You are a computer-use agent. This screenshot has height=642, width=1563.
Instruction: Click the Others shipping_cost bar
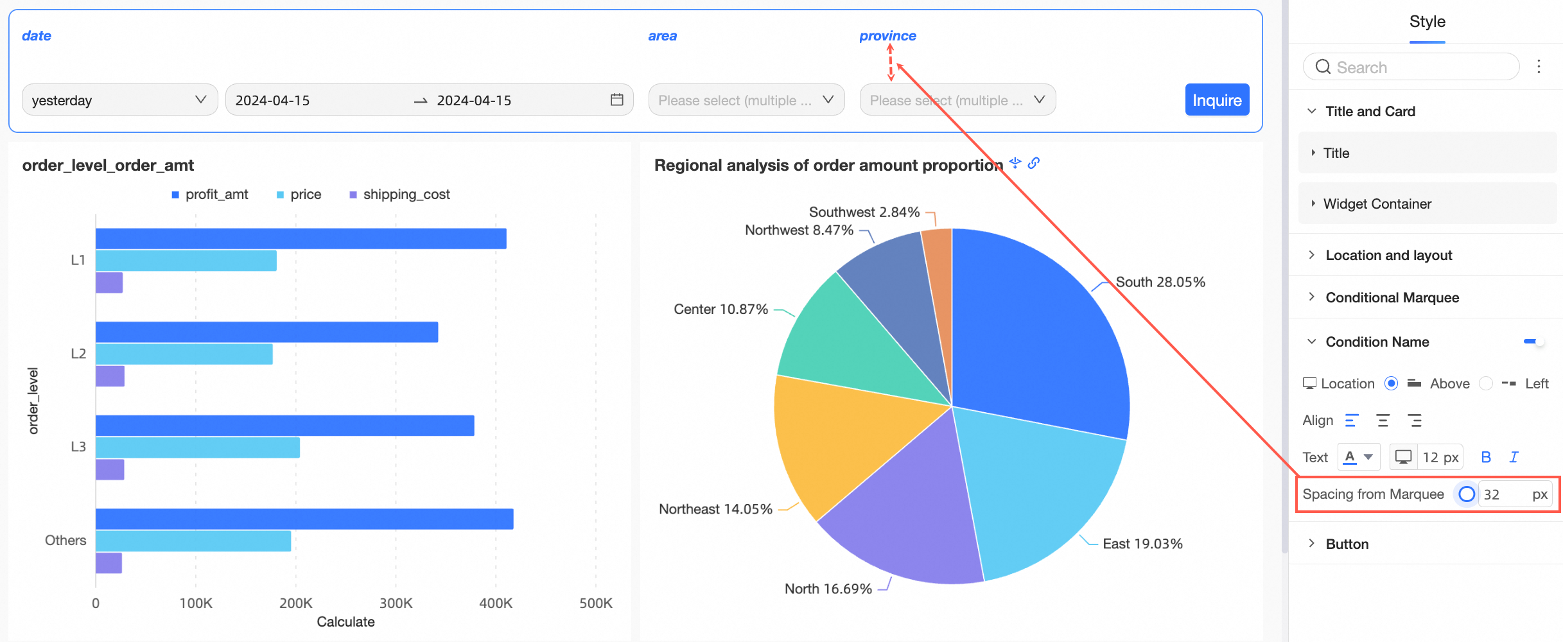pos(109,563)
